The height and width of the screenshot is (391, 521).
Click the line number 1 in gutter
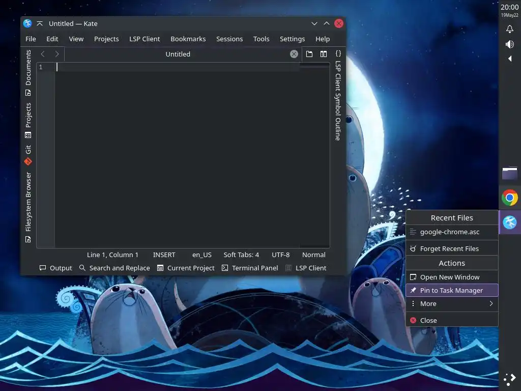coord(41,67)
